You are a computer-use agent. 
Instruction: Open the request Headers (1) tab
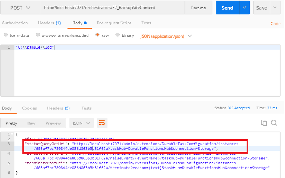click(x=50, y=23)
